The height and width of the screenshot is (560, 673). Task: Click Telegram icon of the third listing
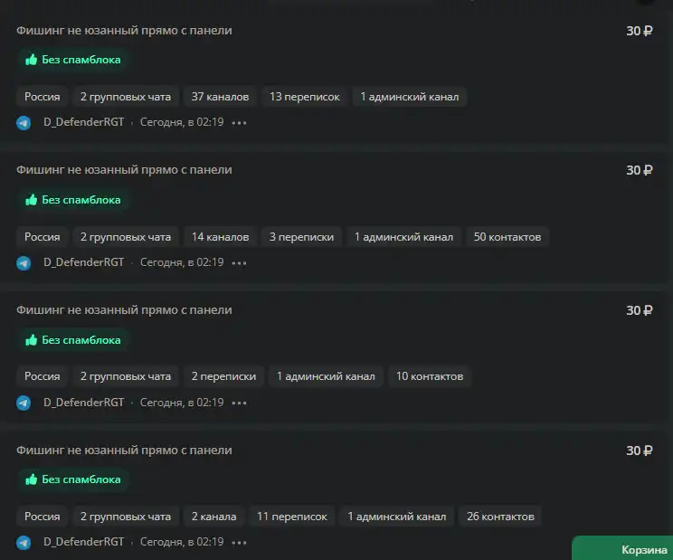[24, 403]
